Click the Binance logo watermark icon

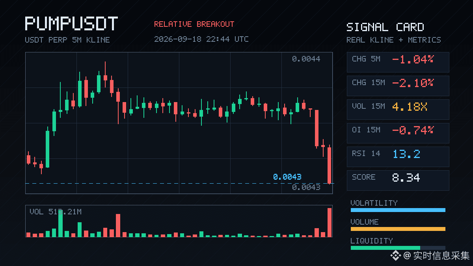point(396,256)
